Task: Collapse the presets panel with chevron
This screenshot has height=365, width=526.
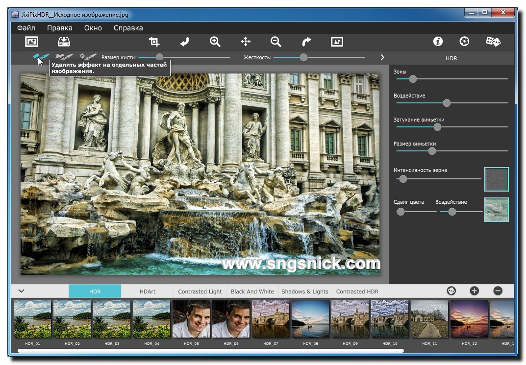Action: pos(22,291)
